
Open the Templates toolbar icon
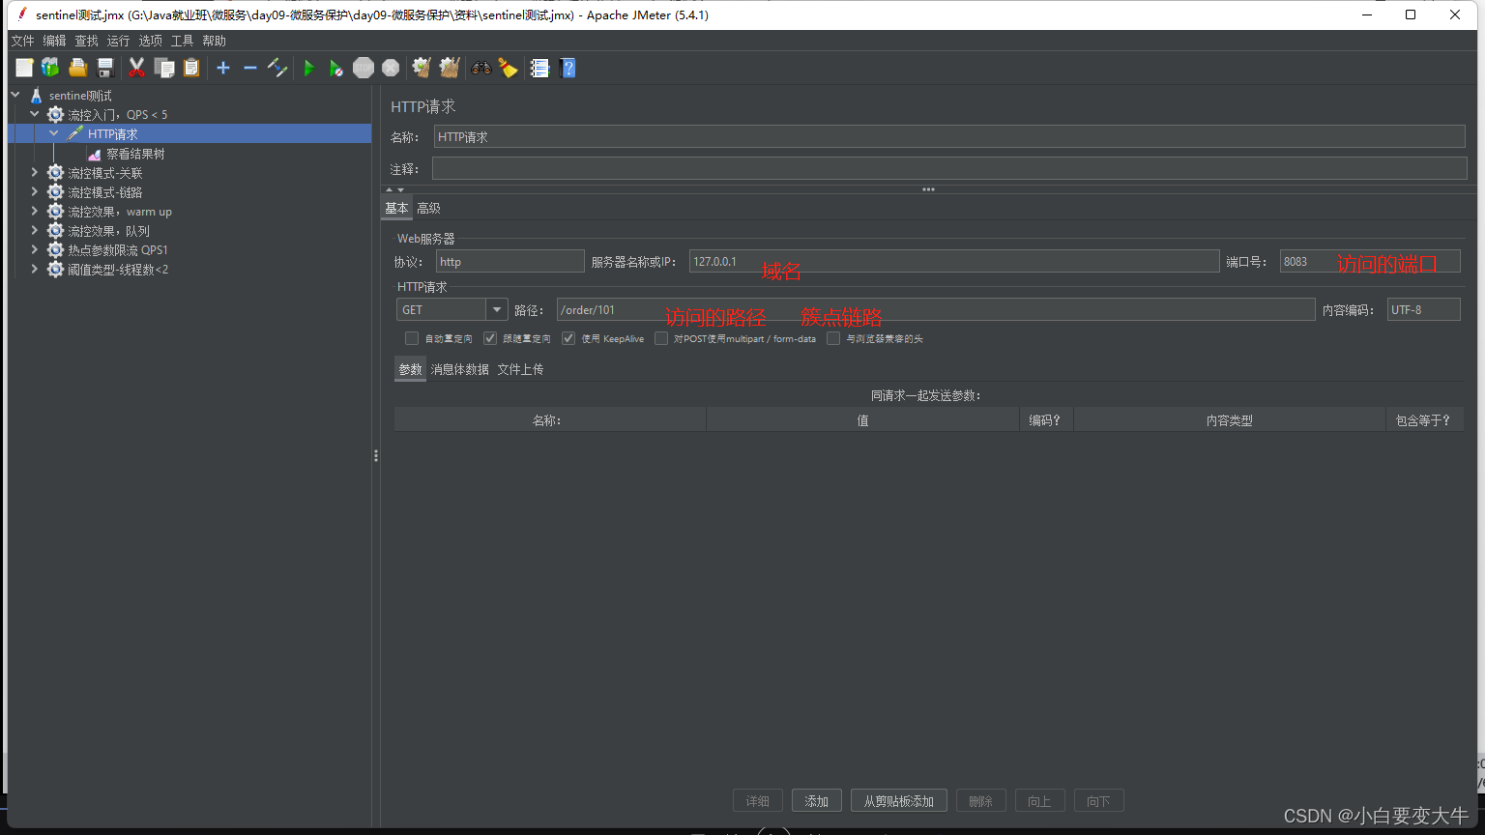point(50,68)
